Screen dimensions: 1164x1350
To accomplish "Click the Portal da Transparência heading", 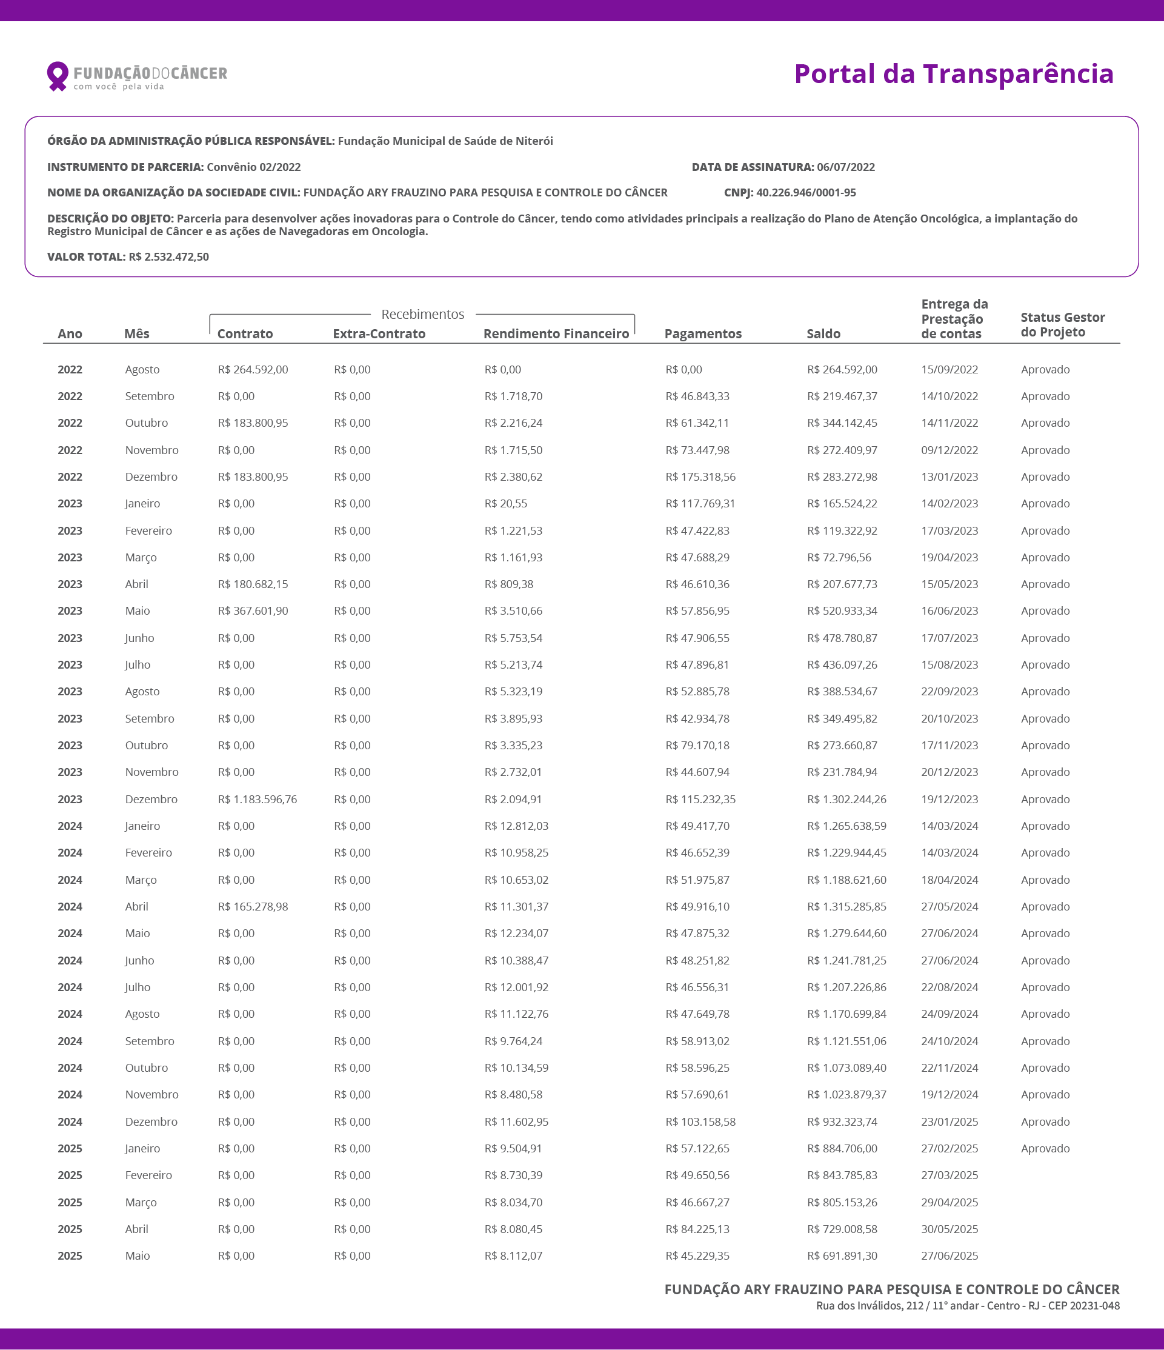I will point(954,73).
